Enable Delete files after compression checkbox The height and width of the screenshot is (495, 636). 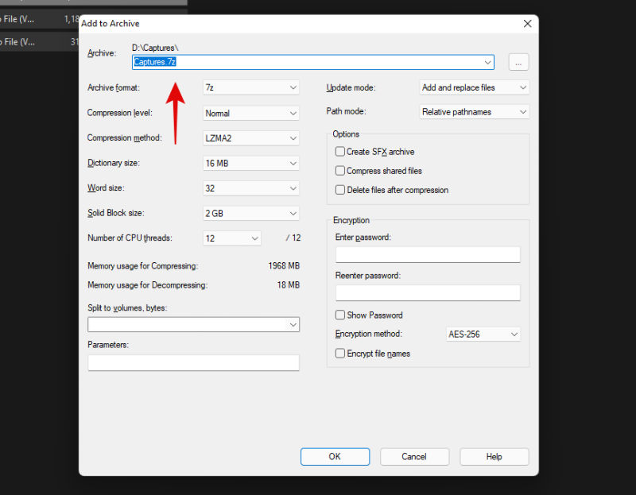tap(340, 190)
